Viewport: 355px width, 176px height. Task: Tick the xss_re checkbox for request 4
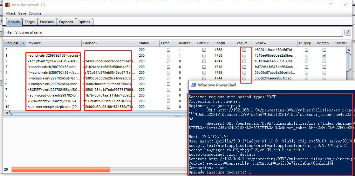(x=244, y=73)
